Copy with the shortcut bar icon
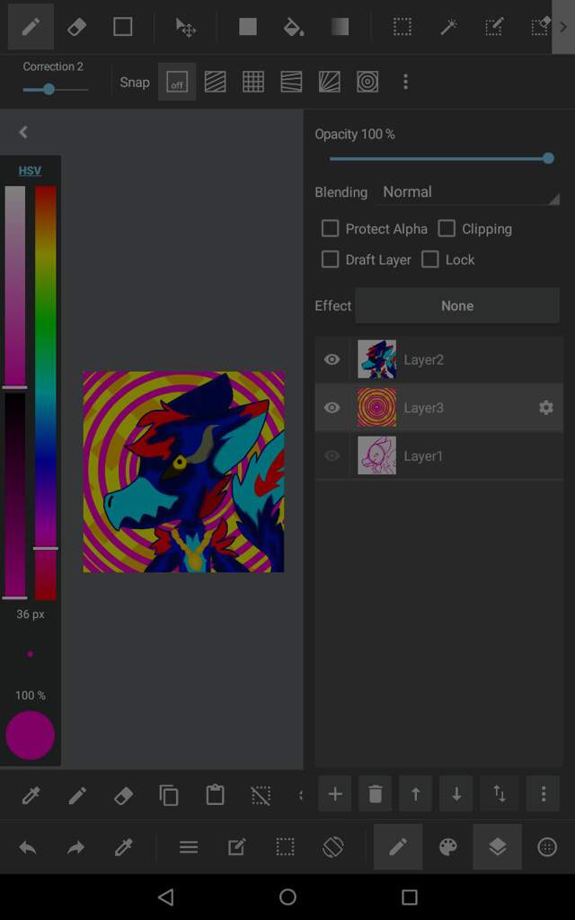 [x=169, y=796]
